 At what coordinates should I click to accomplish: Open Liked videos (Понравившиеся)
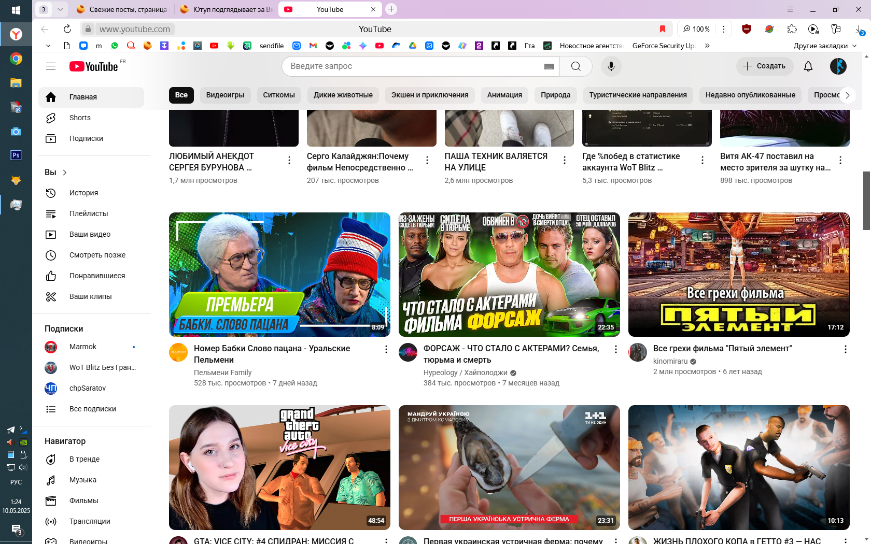point(97,276)
